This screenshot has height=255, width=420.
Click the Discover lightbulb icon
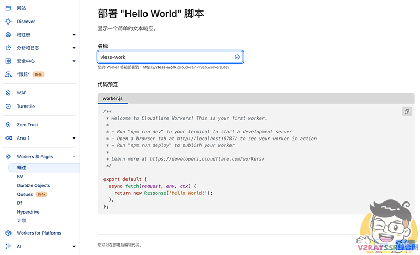point(8,22)
